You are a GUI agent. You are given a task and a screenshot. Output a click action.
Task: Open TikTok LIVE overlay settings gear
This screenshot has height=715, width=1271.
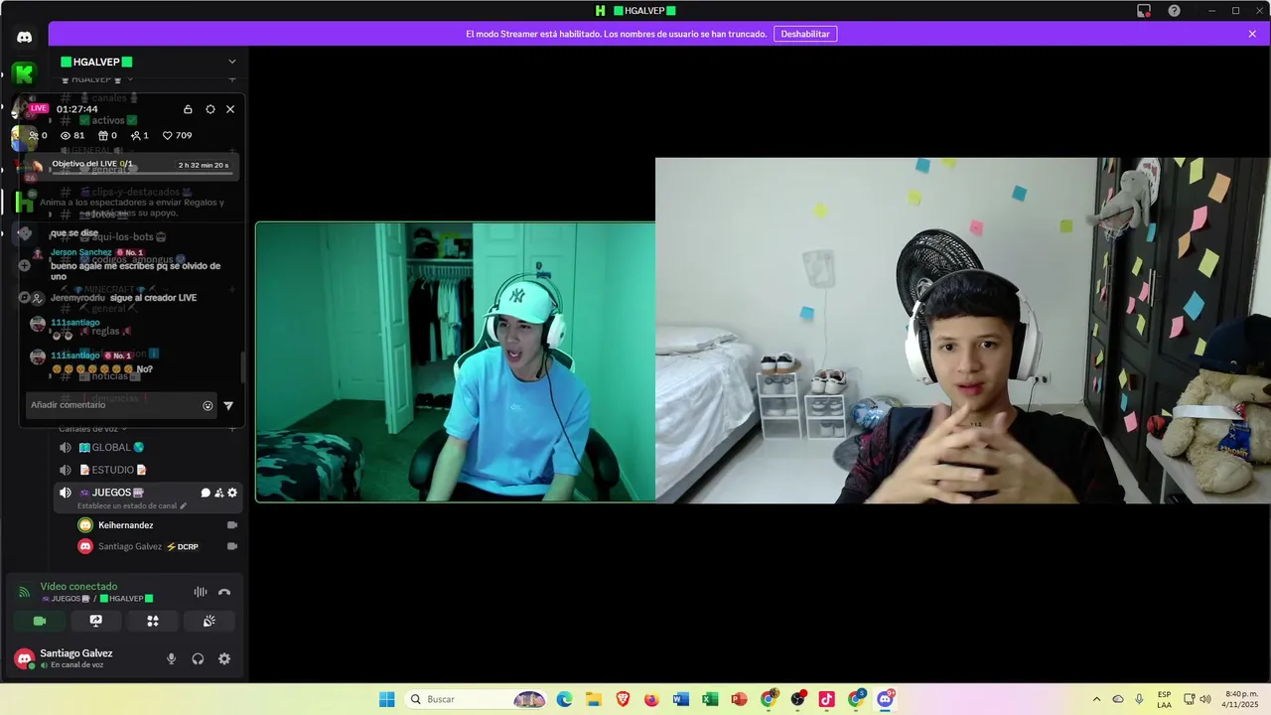pyautogui.click(x=210, y=109)
